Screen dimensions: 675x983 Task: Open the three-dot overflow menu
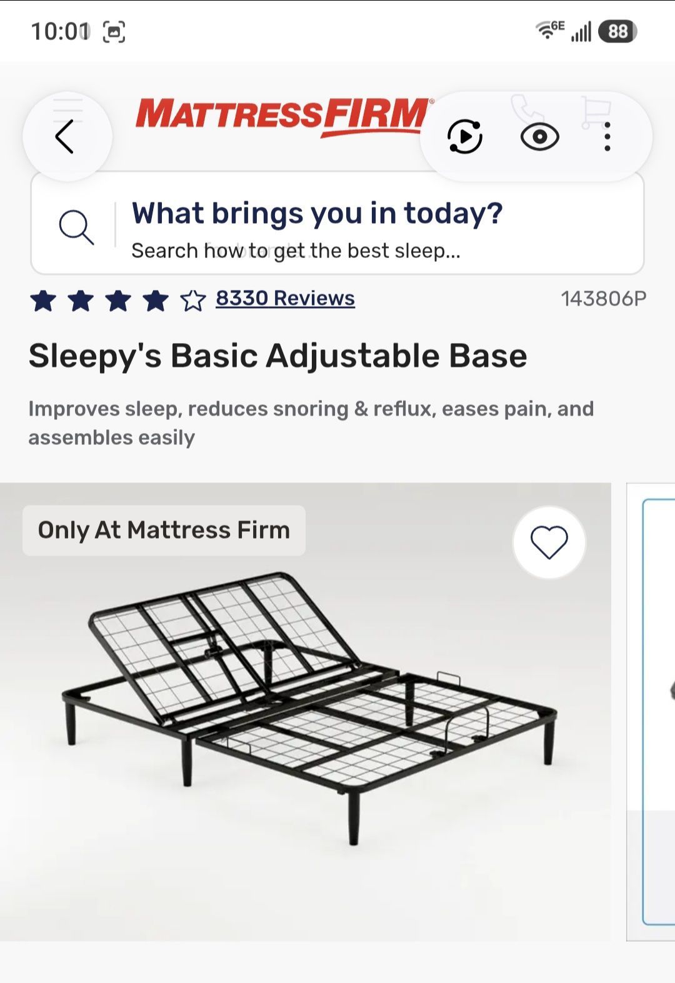607,136
